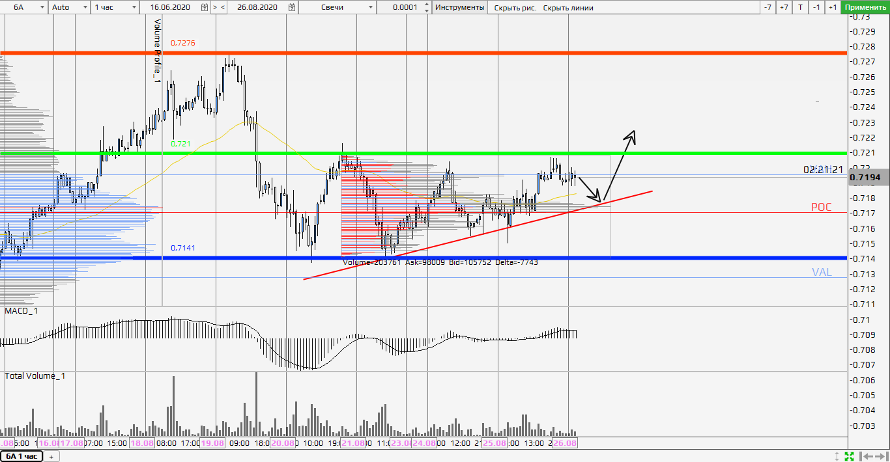Open calendar for end date 26.08.2020

[x=293, y=7]
